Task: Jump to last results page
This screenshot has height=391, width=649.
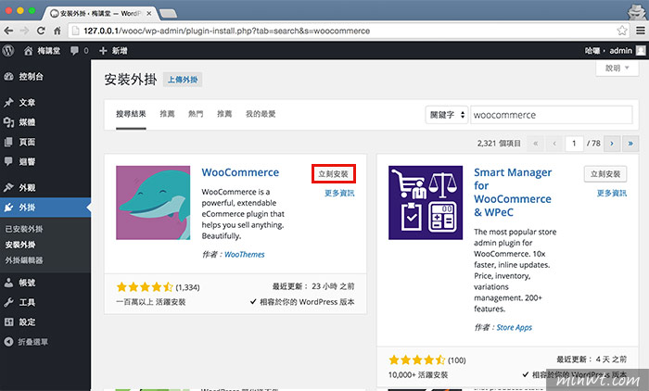Action: [x=630, y=144]
